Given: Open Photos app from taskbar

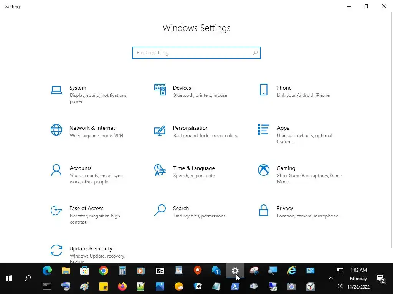Looking at the screenshot, I should pos(160,286).
